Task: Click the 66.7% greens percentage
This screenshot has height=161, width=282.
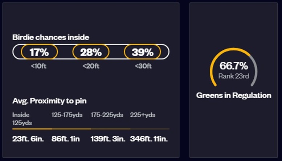Action: (234, 66)
